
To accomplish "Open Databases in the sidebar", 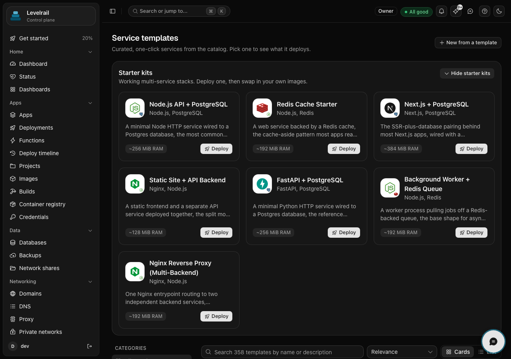I will [x=51, y=243].
